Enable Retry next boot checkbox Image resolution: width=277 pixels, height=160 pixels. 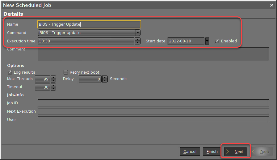click(66, 72)
